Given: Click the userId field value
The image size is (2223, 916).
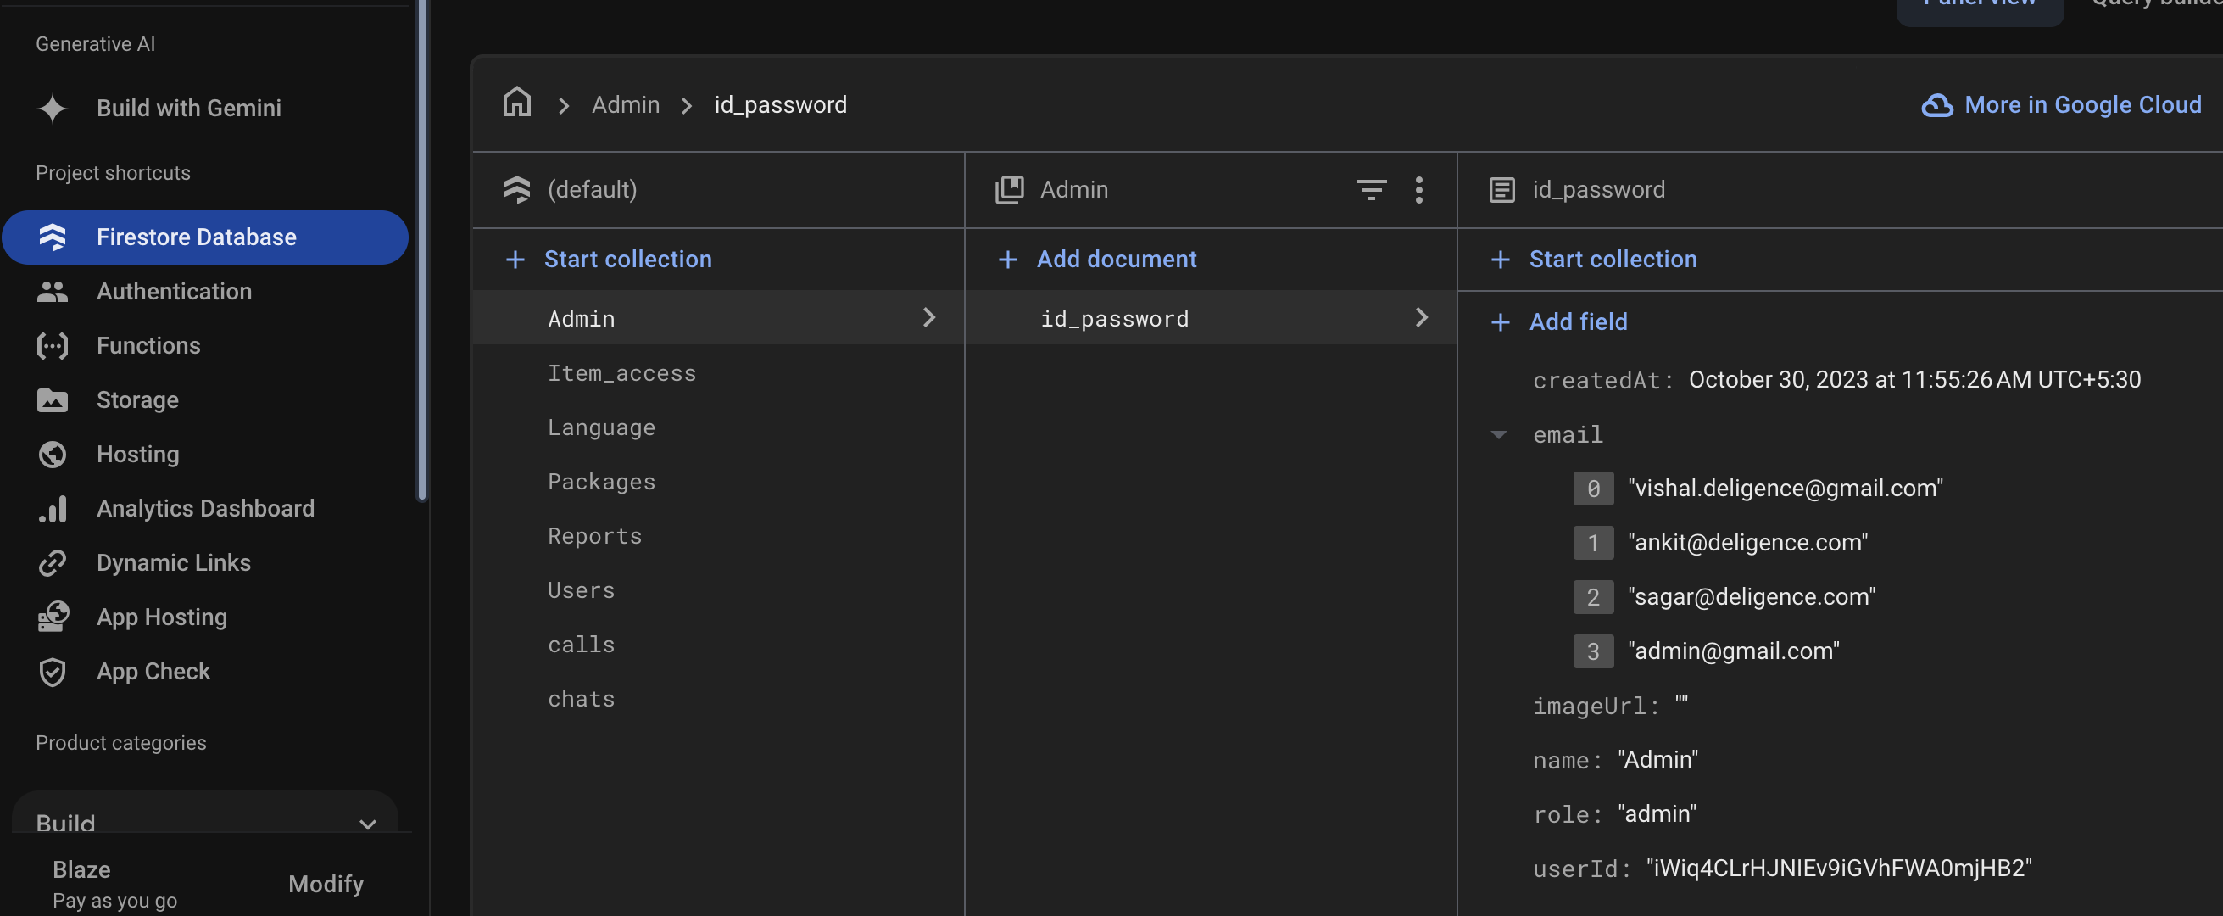Looking at the screenshot, I should 1838,869.
